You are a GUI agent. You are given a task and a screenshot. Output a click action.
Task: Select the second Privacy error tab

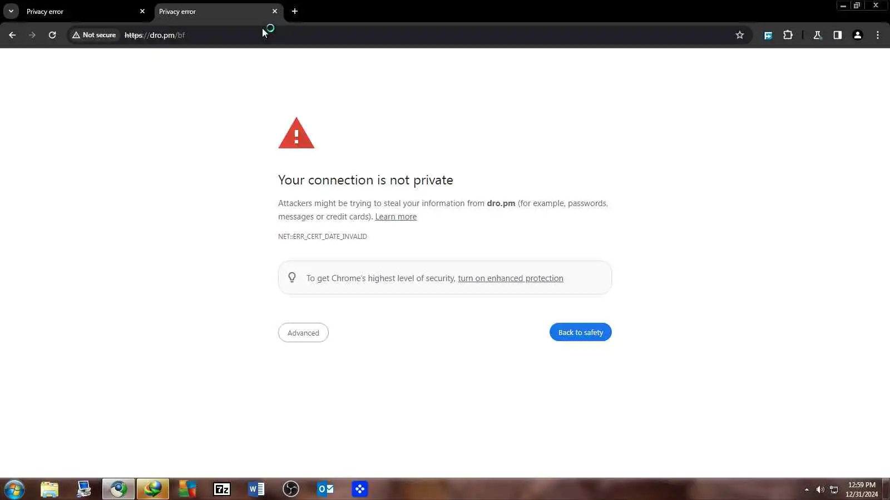[x=211, y=11]
